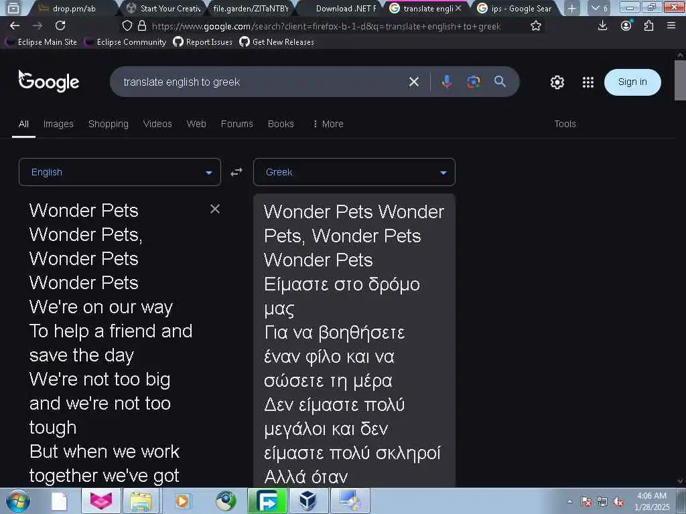The image size is (686, 514).
Task: Open the Eclipse Main Site bookmark
Action: pyautogui.click(x=42, y=42)
